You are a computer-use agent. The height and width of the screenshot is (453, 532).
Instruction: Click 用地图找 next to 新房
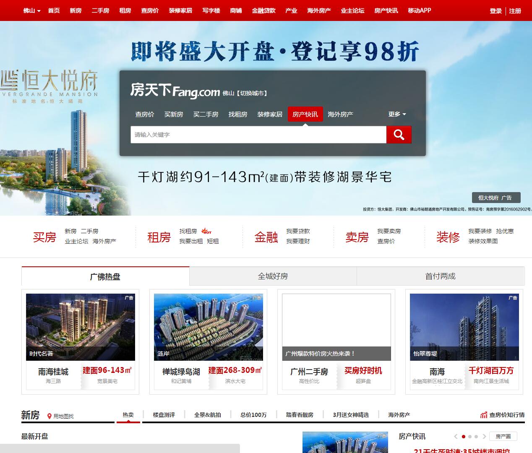63,416
